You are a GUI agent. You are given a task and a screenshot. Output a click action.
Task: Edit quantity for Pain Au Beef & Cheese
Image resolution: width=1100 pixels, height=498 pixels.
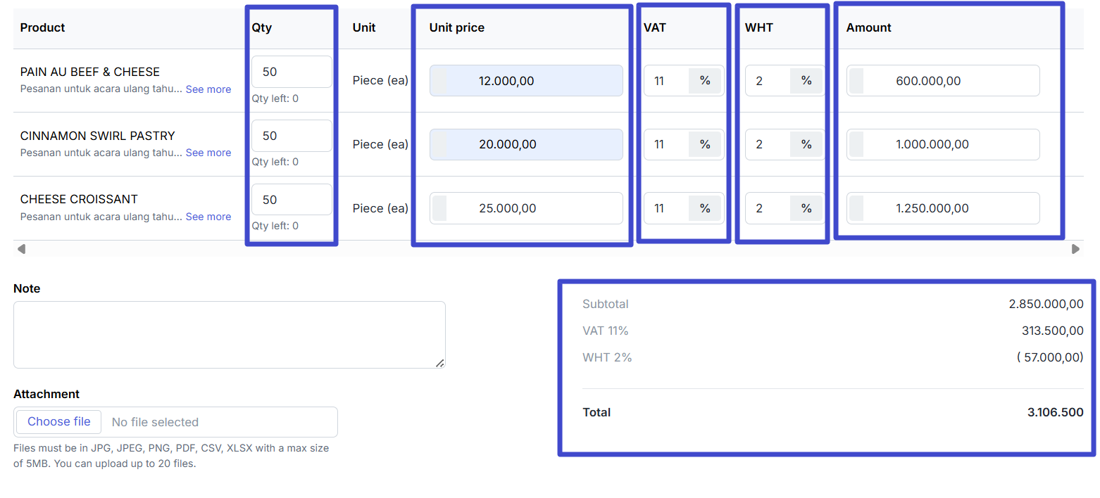[x=291, y=72]
